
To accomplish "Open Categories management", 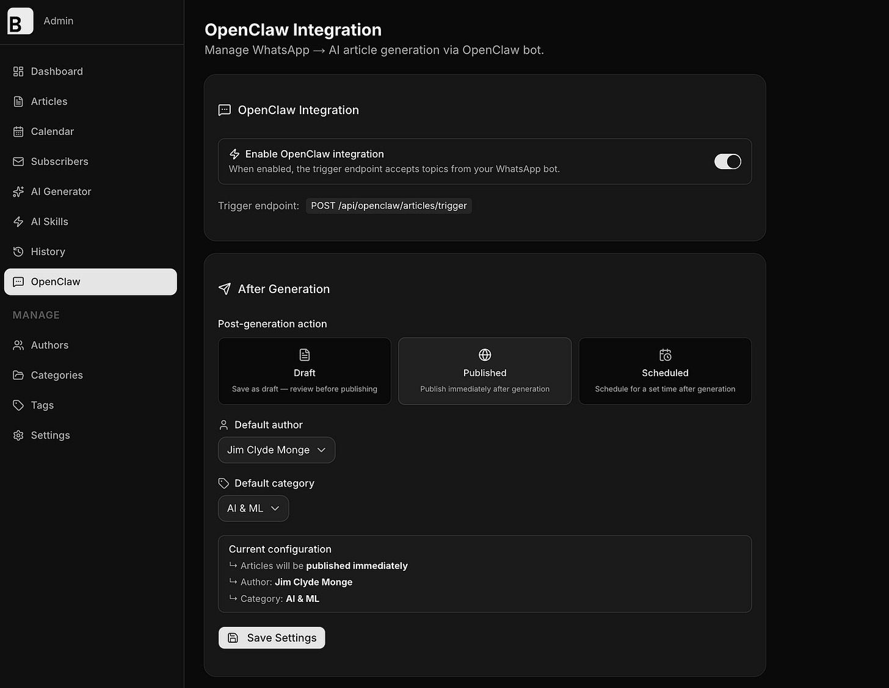I will pyautogui.click(x=90, y=375).
